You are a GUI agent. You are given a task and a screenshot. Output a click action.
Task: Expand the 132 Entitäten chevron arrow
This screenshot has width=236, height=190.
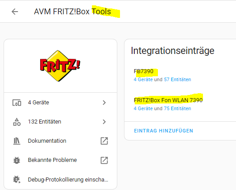tap(104, 122)
